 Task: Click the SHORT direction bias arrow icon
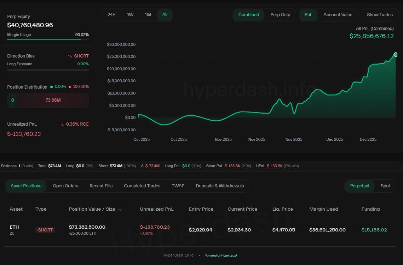[x=70, y=56]
